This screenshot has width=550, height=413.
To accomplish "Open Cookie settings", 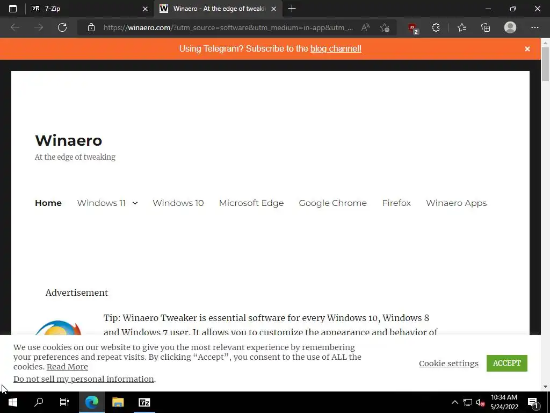I will [x=448, y=363].
